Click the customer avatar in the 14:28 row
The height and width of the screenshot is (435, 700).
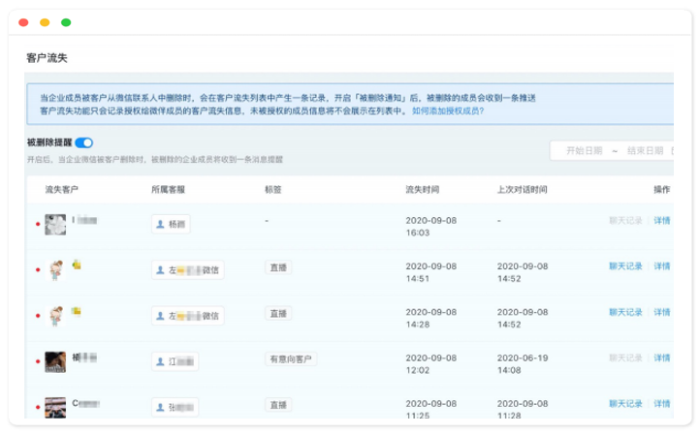56,315
